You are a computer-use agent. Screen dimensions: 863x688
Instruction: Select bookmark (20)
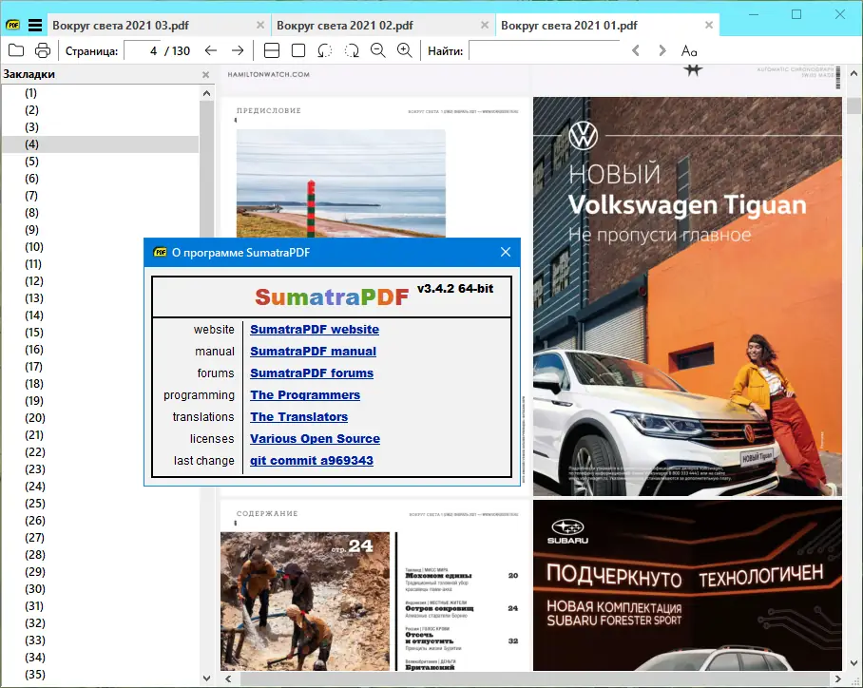(34, 418)
